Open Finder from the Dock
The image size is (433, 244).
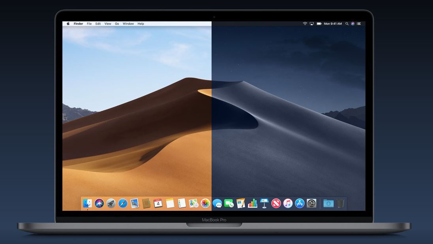coord(87,203)
